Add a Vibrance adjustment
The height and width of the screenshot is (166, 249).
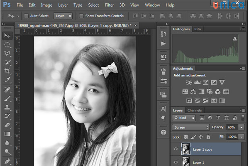click(x=222, y=82)
